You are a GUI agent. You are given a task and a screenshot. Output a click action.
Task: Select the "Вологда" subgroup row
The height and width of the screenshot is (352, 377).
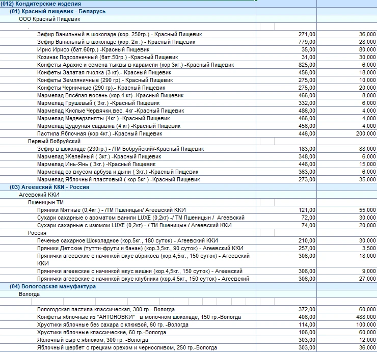[x=30, y=294]
